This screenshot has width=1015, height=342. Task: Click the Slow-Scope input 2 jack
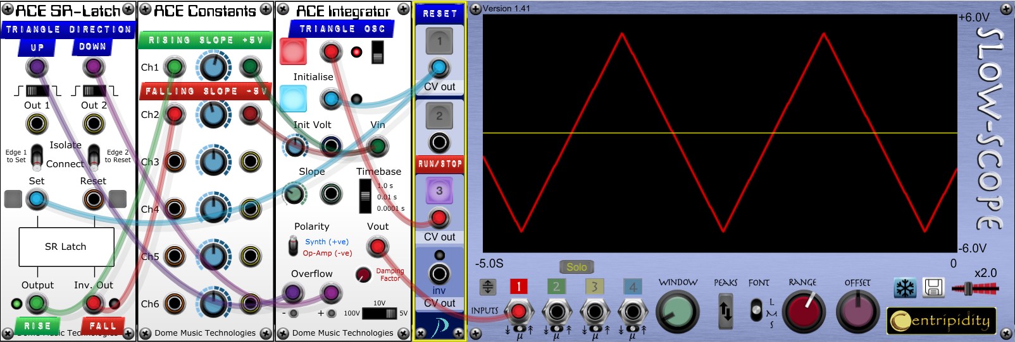coord(556,312)
